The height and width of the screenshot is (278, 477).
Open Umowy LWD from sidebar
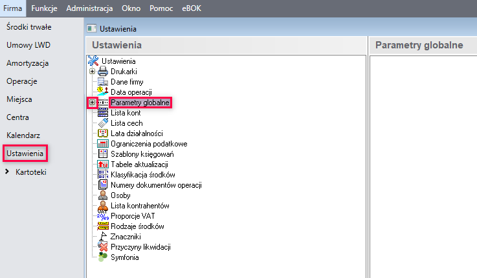(x=28, y=45)
